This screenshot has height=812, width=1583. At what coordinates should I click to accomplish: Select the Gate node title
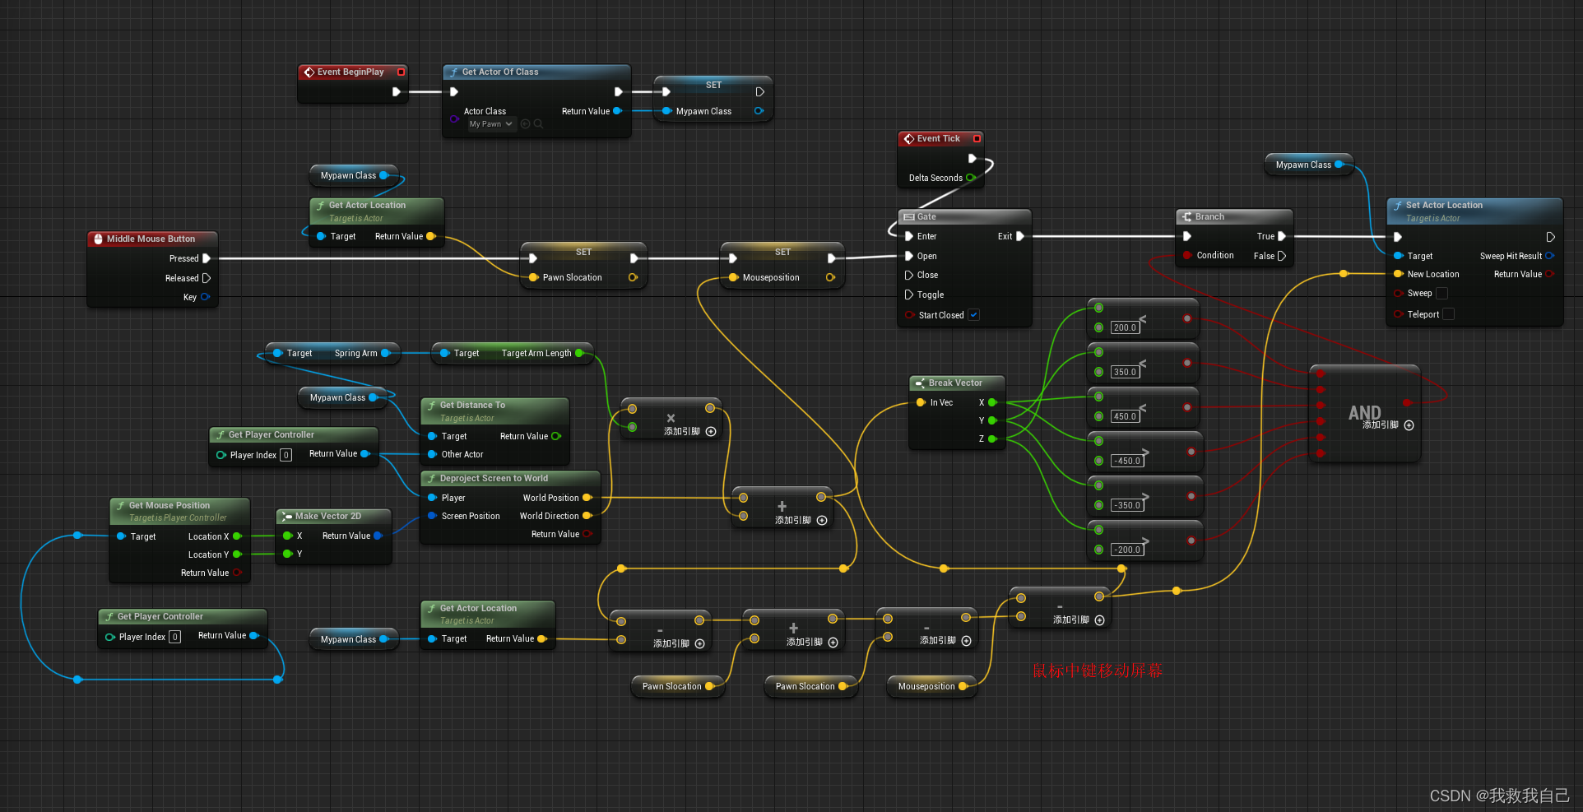926,217
